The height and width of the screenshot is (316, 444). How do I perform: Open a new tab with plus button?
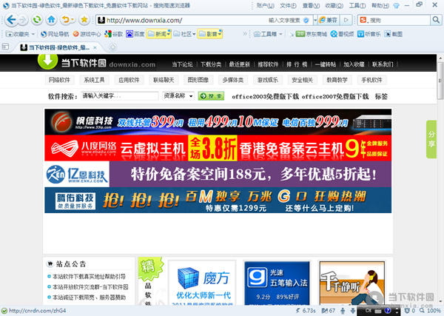112,47
